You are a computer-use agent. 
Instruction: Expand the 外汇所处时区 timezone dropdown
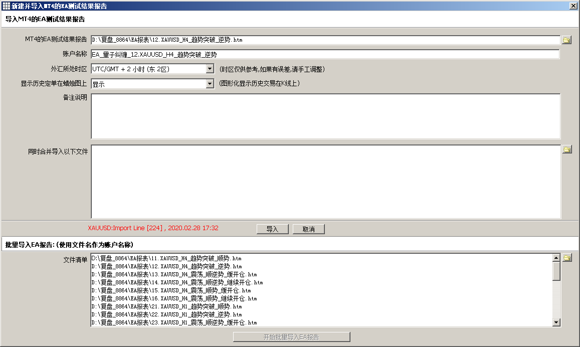[x=210, y=69]
